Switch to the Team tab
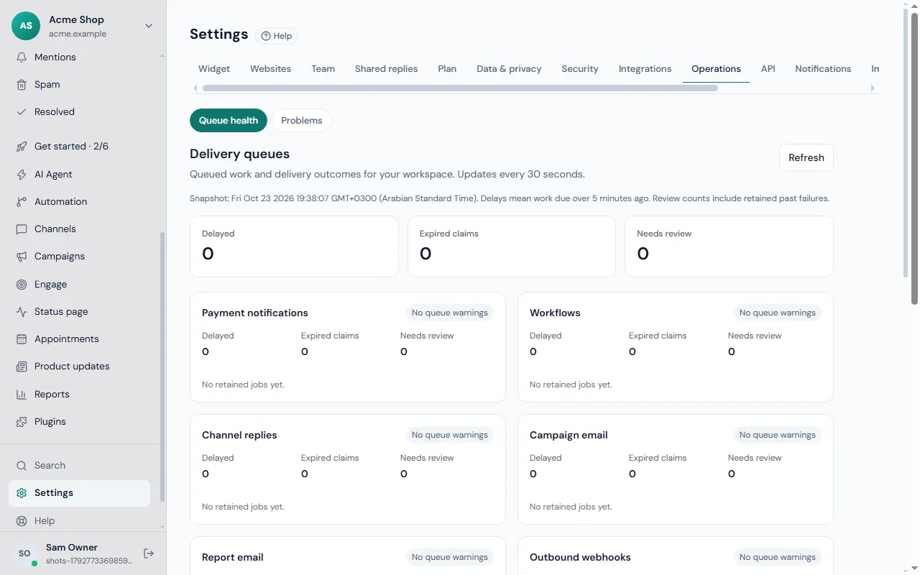The height and width of the screenshot is (575, 920). 323,68
